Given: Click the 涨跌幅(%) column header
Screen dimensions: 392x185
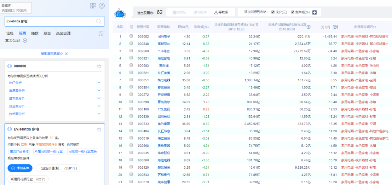Looking at the screenshot, I should (202, 27).
